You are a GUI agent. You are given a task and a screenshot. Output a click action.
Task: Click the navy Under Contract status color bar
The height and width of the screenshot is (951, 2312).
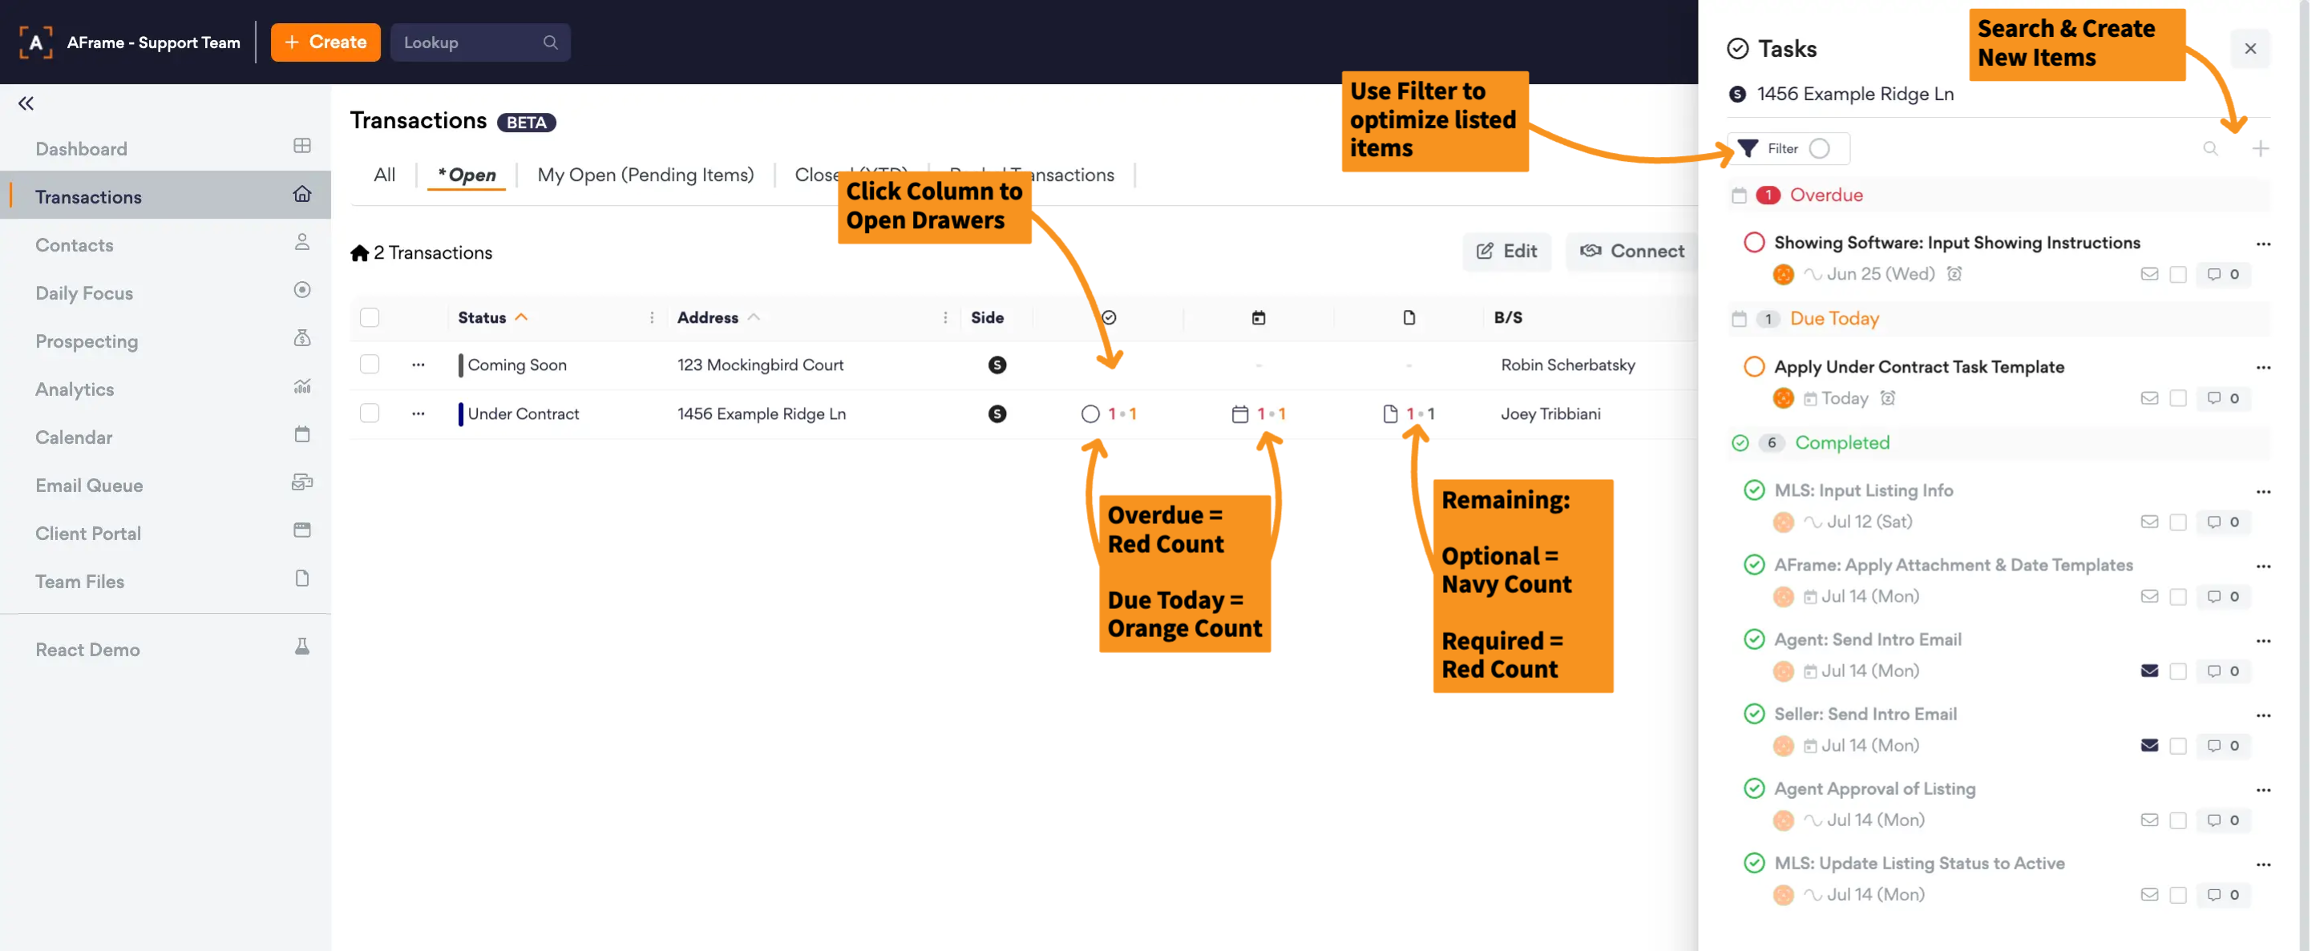tap(460, 413)
